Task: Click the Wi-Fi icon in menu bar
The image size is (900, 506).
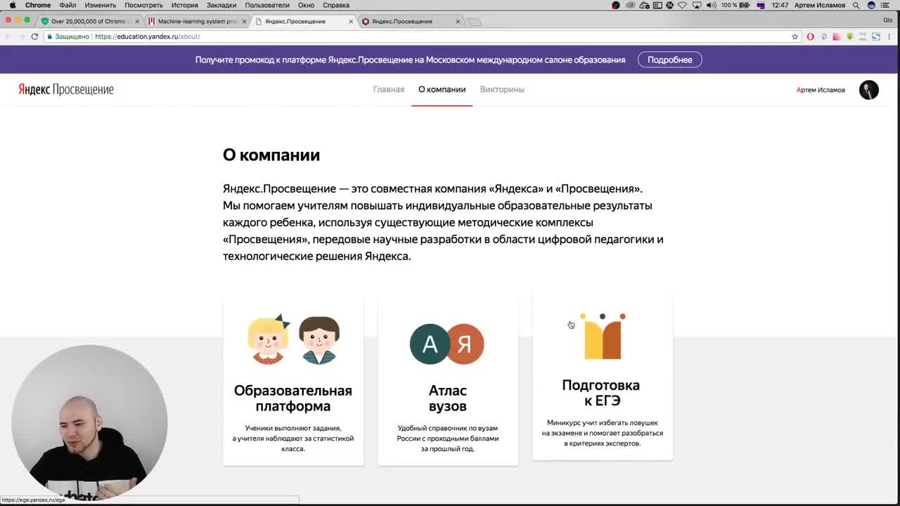Action: click(x=682, y=5)
